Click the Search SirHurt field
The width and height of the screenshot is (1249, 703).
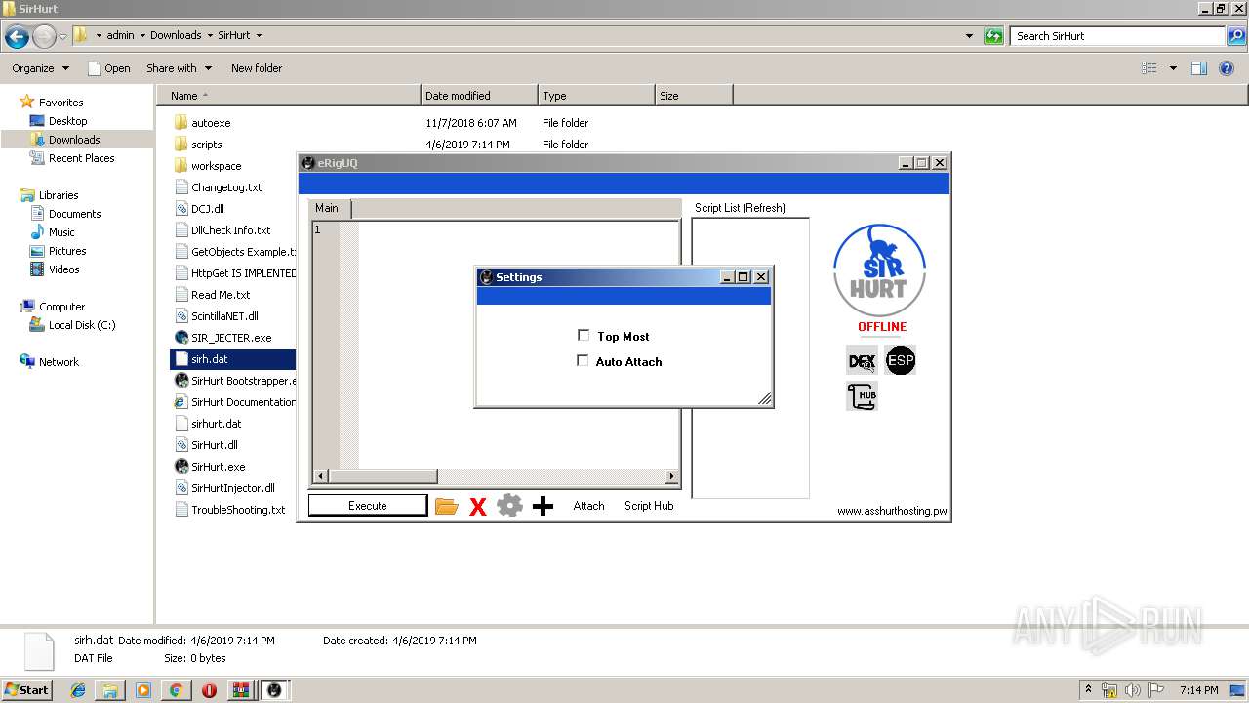click(x=1118, y=36)
